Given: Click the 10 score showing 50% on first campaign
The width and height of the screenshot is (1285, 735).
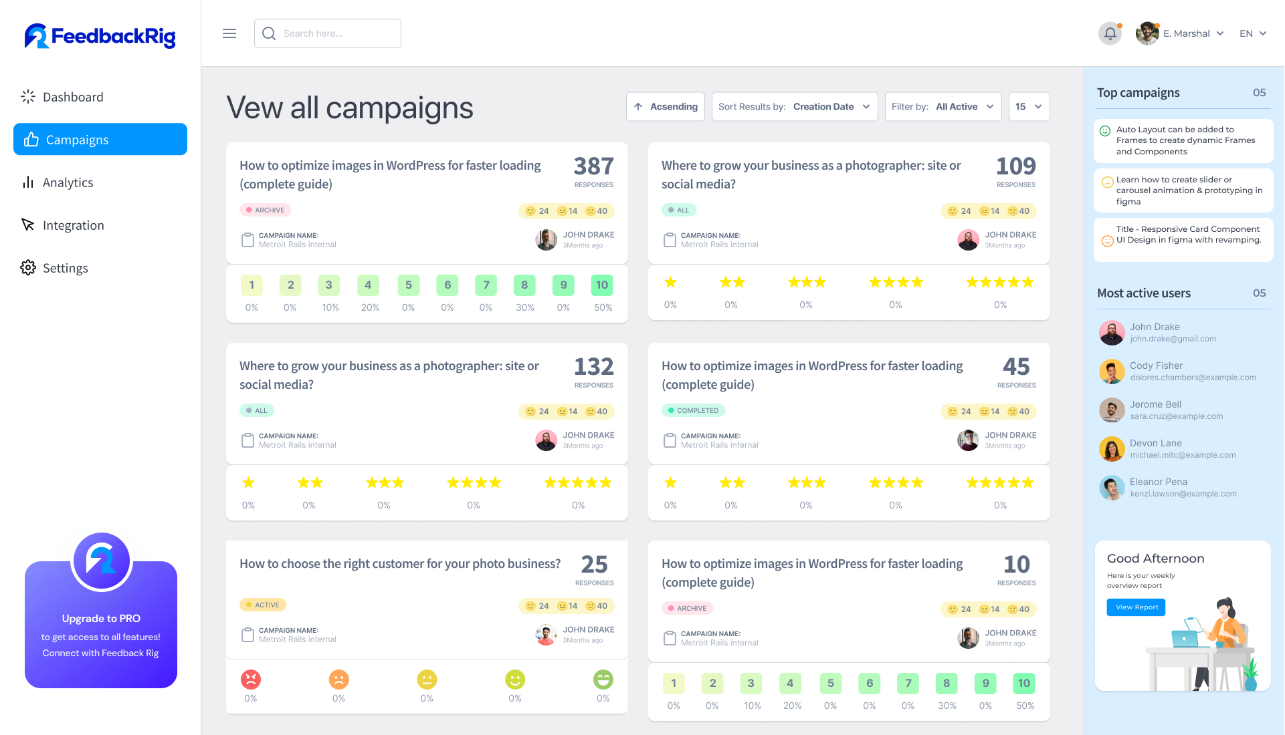Looking at the screenshot, I should 601,285.
